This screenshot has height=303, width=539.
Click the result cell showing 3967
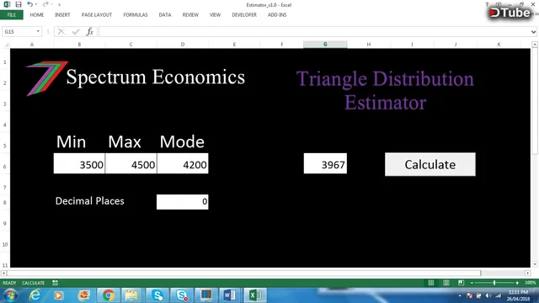coord(325,163)
